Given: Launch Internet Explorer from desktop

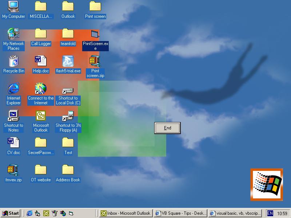Looking at the screenshot, I should [13, 89].
